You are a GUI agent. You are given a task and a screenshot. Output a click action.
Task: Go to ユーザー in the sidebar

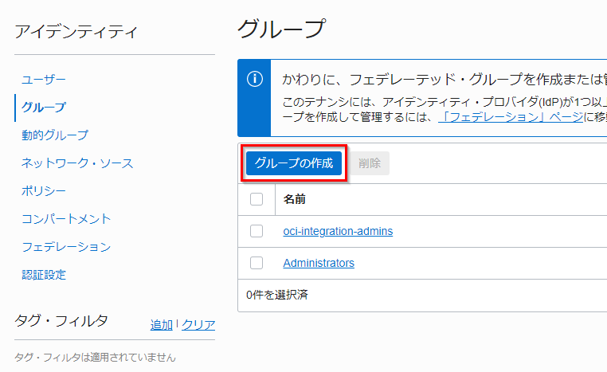[x=44, y=80]
